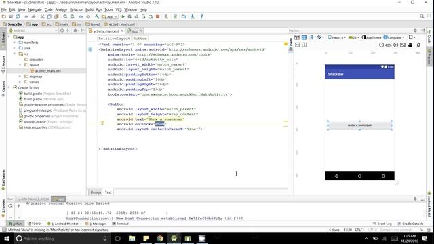The height and width of the screenshot is (244, 434).
Task: Click the red Stop icon
Action: (x=158, y=16)
